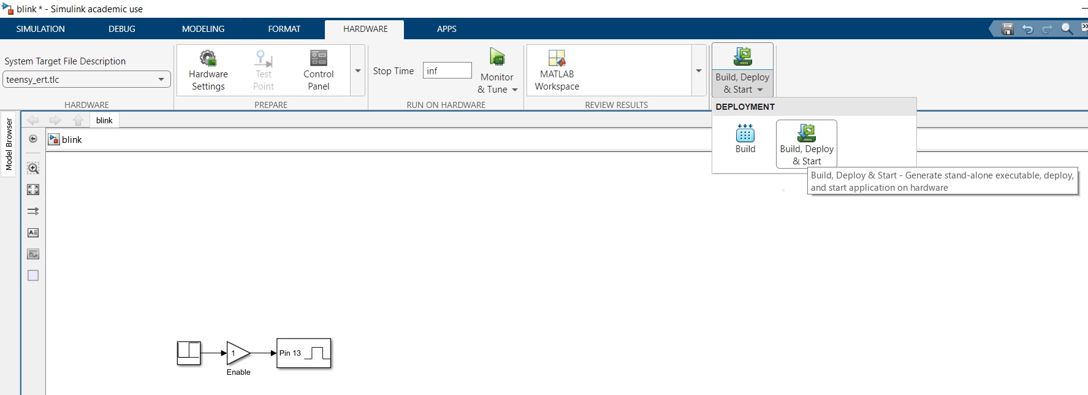Viewport: 1088px width, 395px height.
Task: Toggle sample time legend arrows icon
Action: (33, 211)
